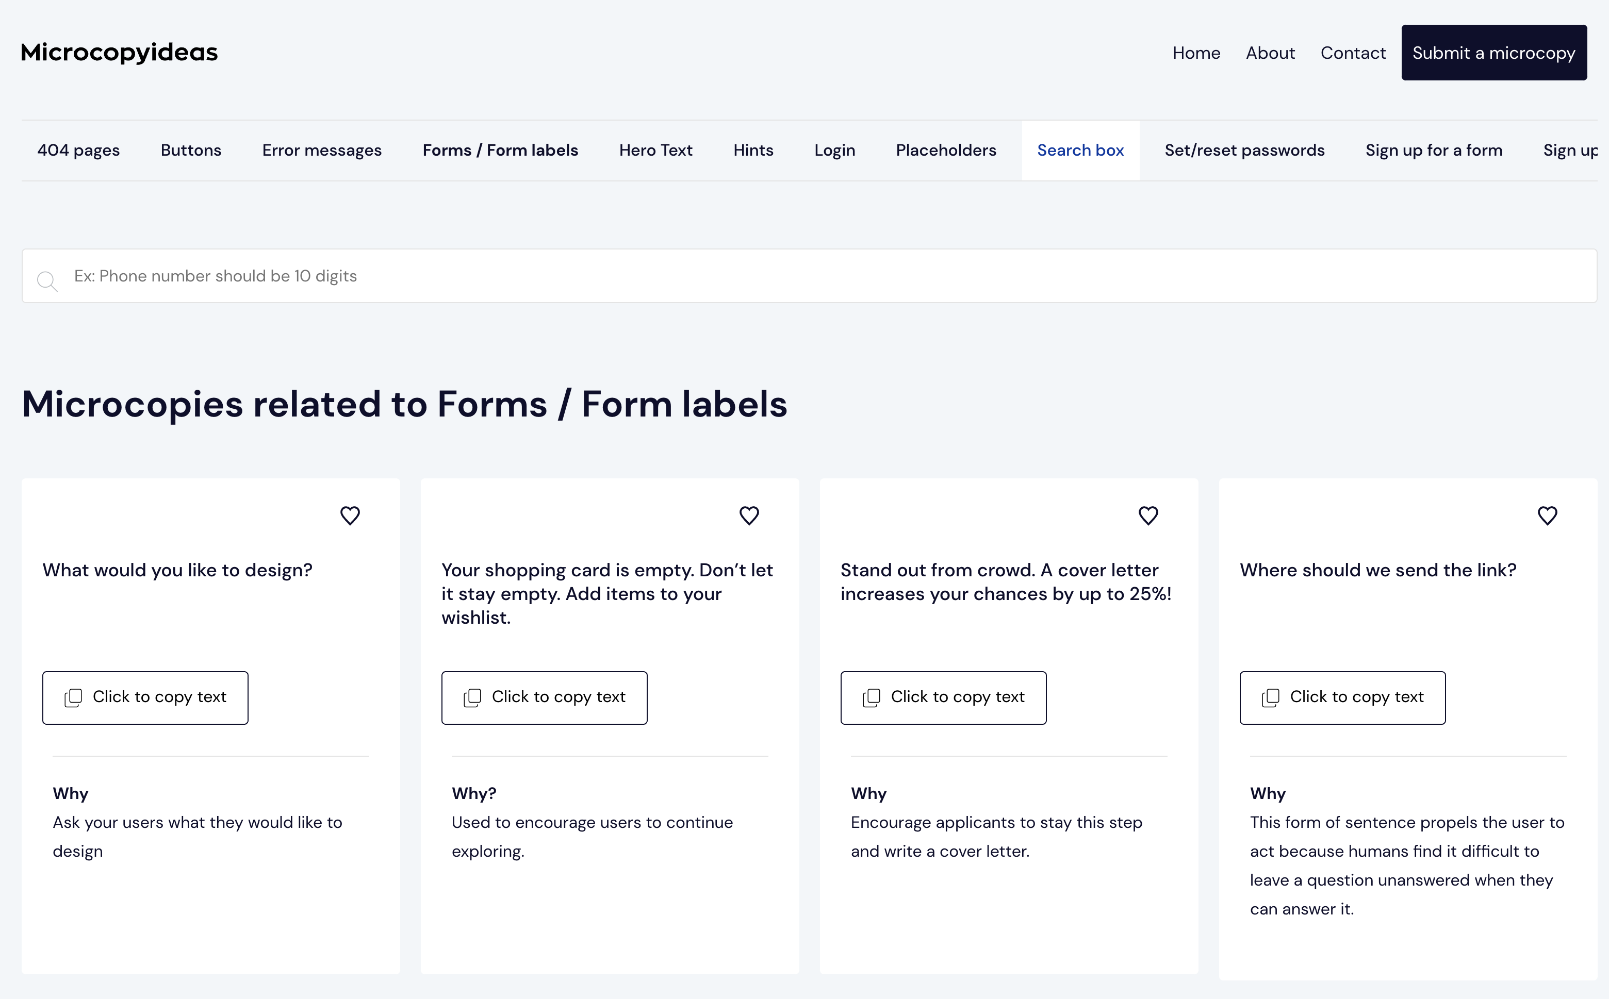Click the copy icon on the link card

1271,697
